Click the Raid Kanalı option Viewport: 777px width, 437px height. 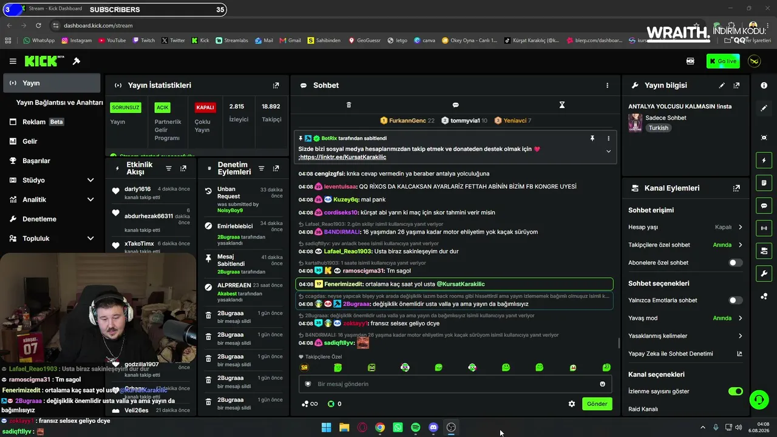(643, 409)
